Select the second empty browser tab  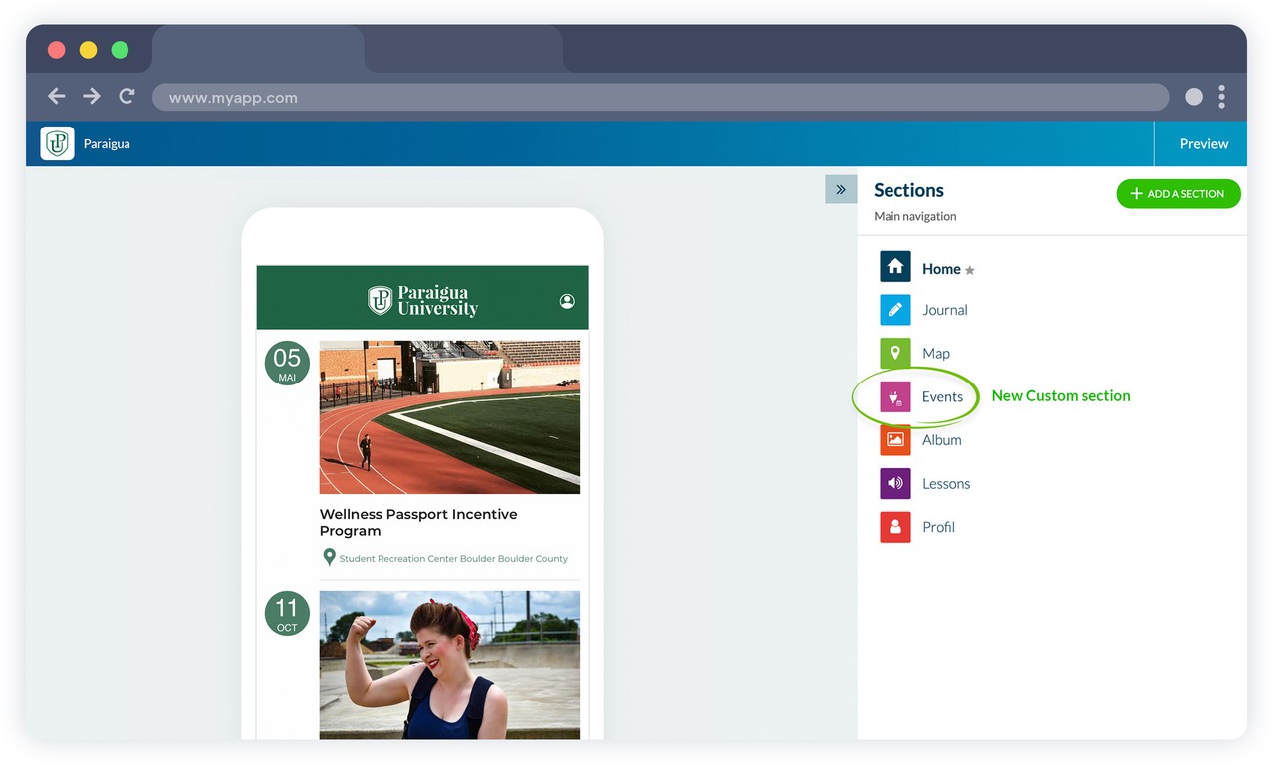[x=464, y=48]
